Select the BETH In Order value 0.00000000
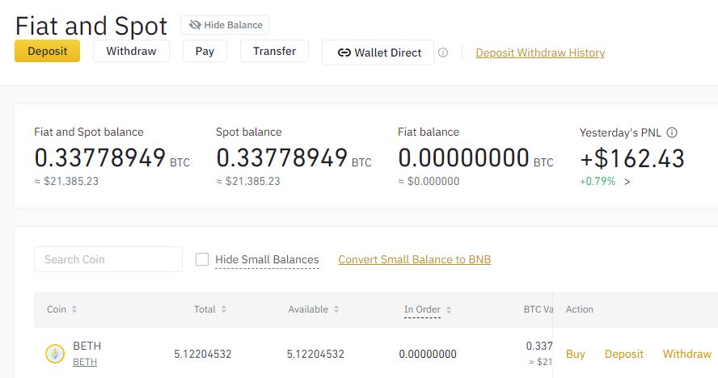This screenshot has width=718, height=378. tap(428, 355)
